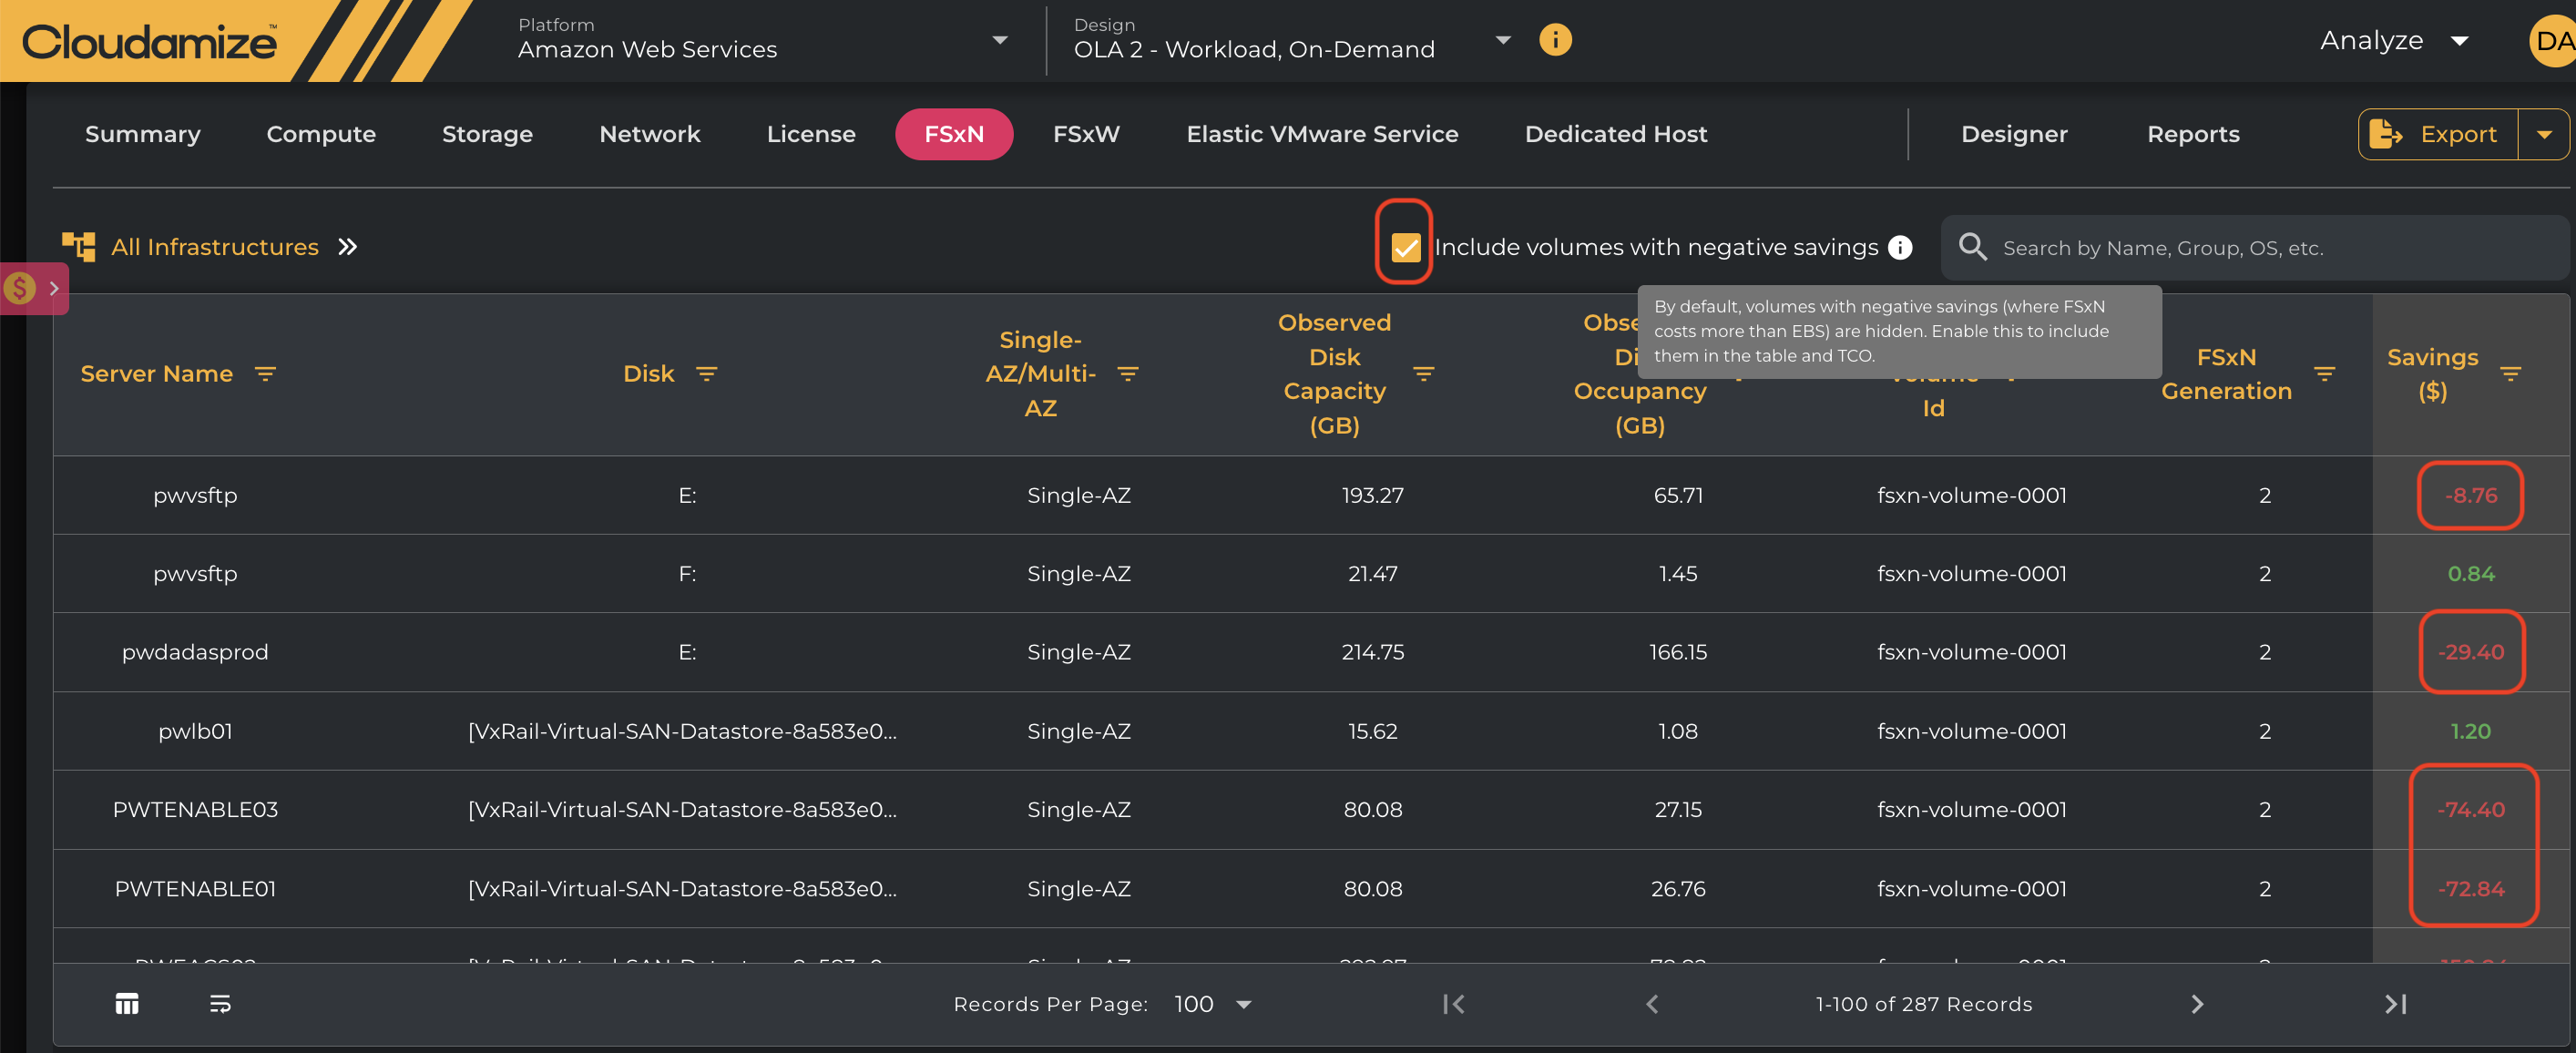Image resolution: width=2576 pixels, height=1053 pixels.
Task: Open the DA user avatar
Action: click(x=2553, y=41)
